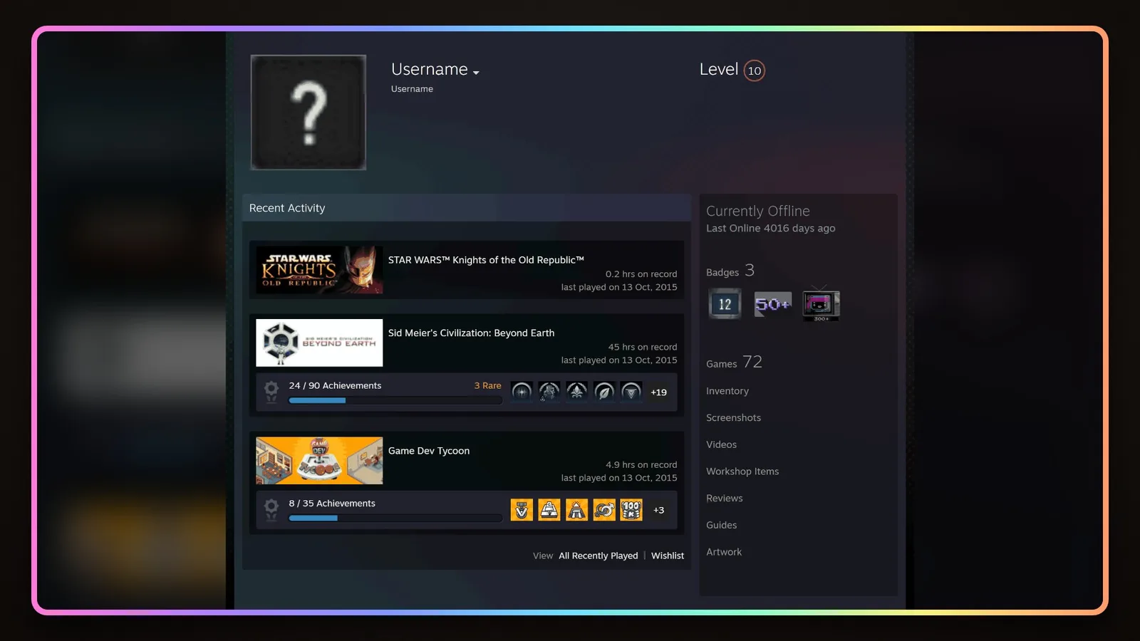Viewport: 1140px width, 641px height.
Task: Open the Artwork section
Action: tap(724, 552)
